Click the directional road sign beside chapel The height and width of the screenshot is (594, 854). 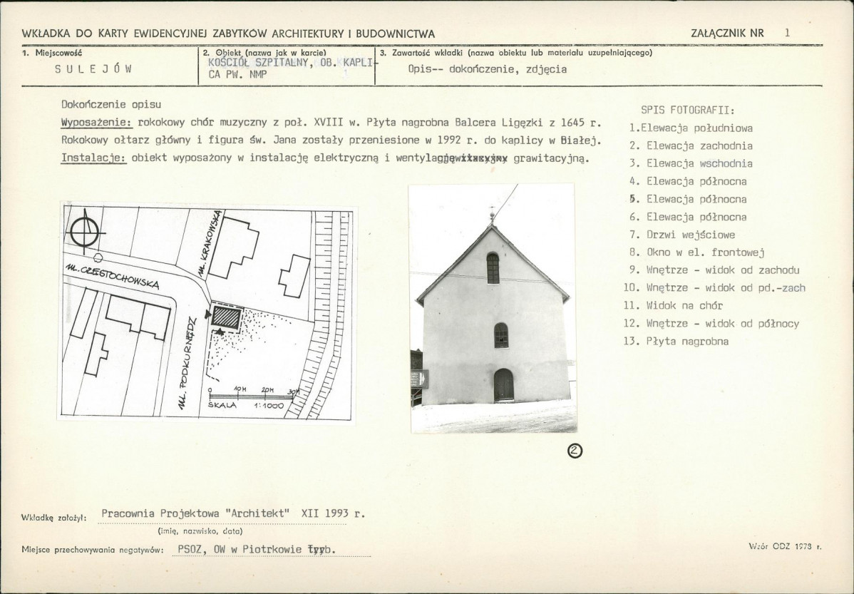419,378
